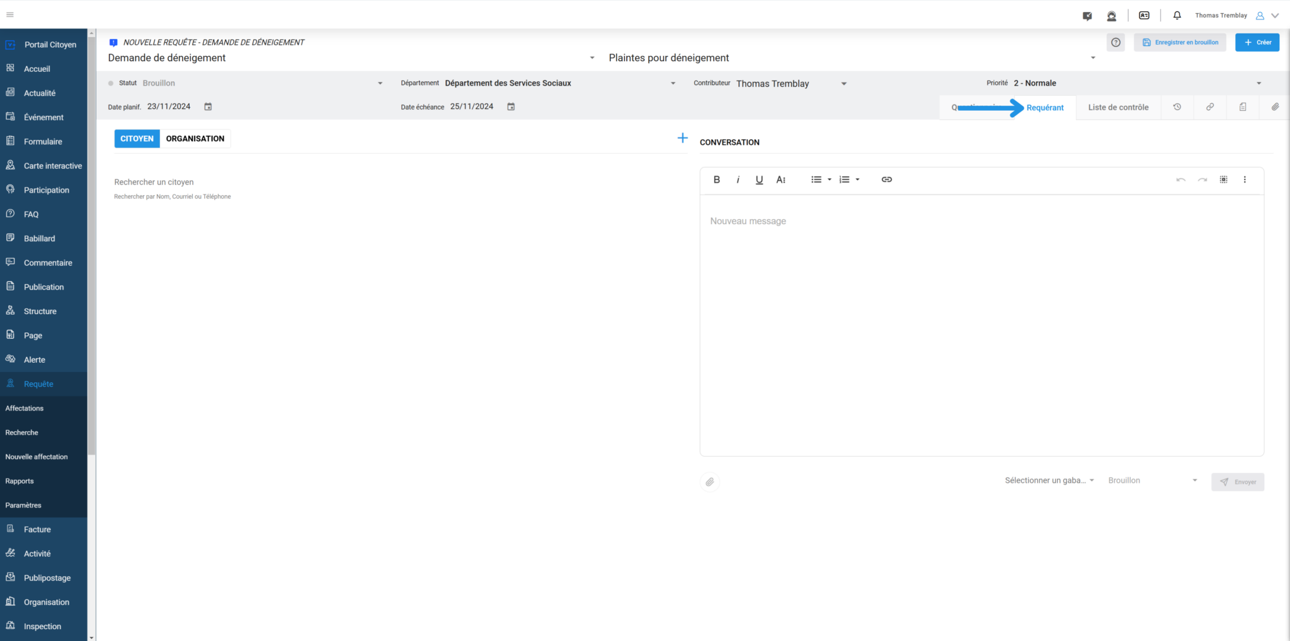Image resolution: width=1290 pixels, height=641 pixels.
Task: Open the hamburger menu icon
Action: (x=10, y=14)
